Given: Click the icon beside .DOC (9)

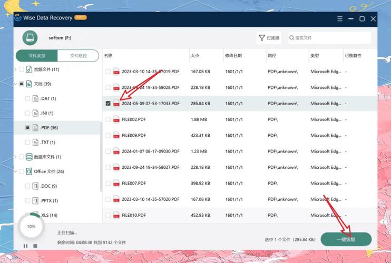Looking at the screenshot, I should (x=35, y=186).
